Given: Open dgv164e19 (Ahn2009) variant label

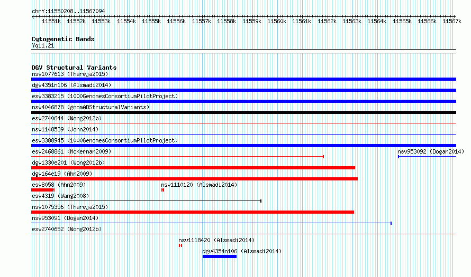Looking at the screenshot, I should pyautogui.click(x=62, y=174).
